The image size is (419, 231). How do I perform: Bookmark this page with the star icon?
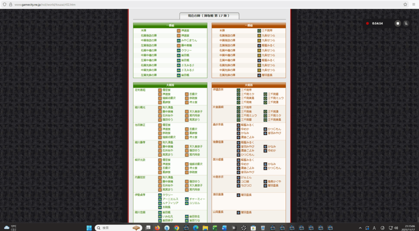(x=405, y=4)
